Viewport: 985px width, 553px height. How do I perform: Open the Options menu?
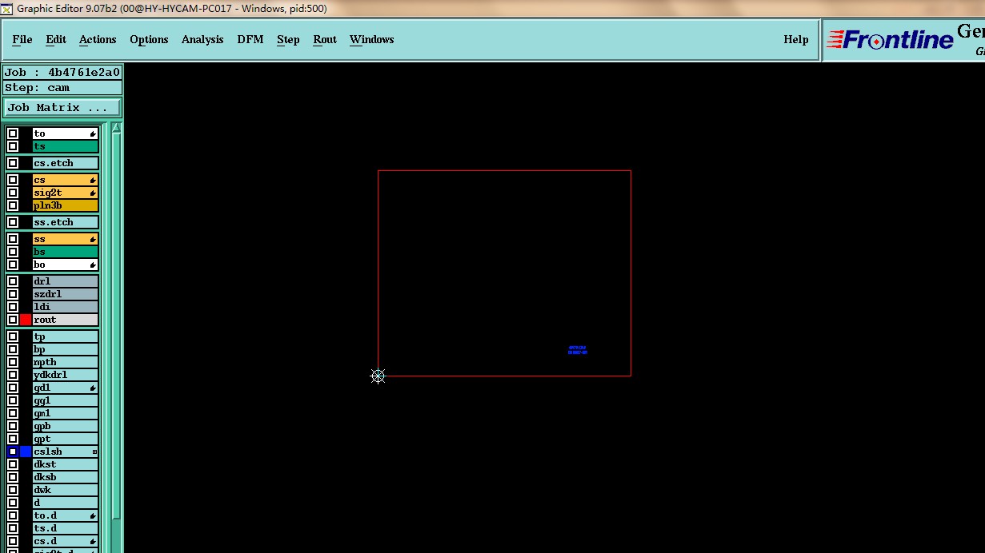(149, 39)
